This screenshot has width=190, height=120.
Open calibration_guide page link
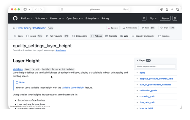tap(148, 90)
